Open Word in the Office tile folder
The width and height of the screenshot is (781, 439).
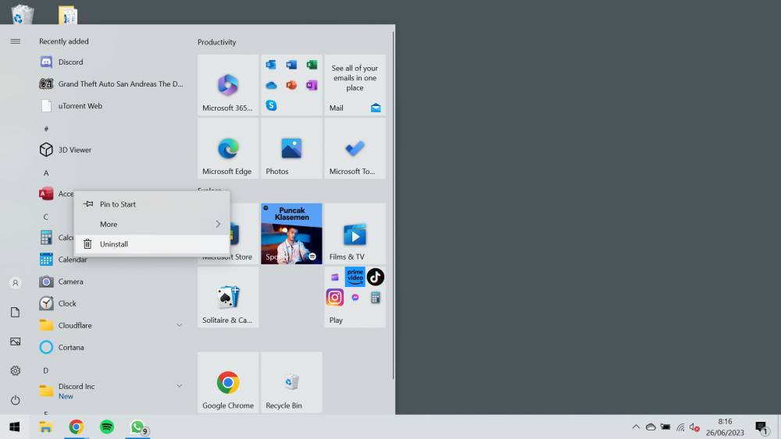tap(291, 65)
